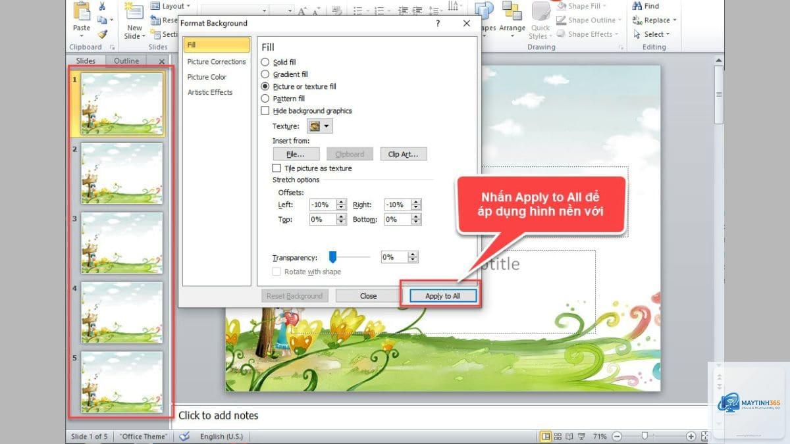Click the Apply to All button
The height and width of the screenshot is (444, 790).
pyautogui.click(x=442, y=296)
